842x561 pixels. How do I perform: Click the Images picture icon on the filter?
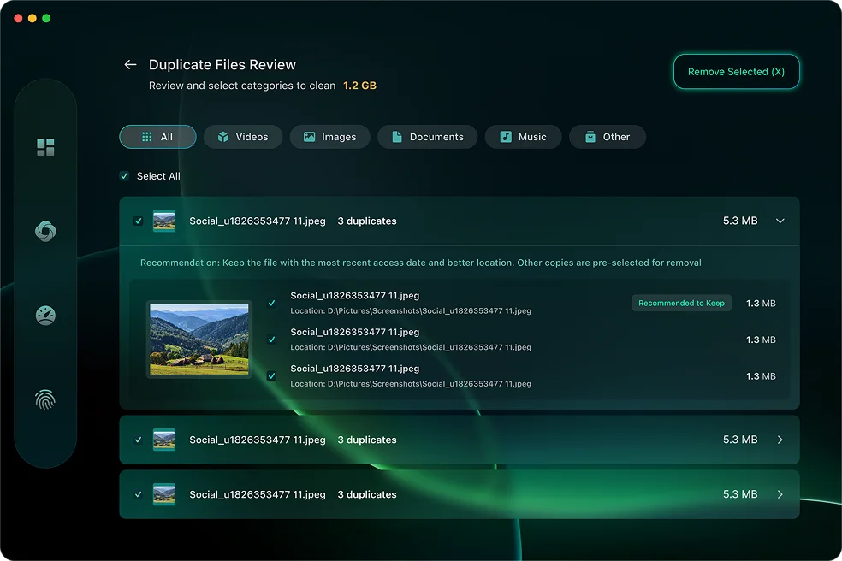click(309, 137)
